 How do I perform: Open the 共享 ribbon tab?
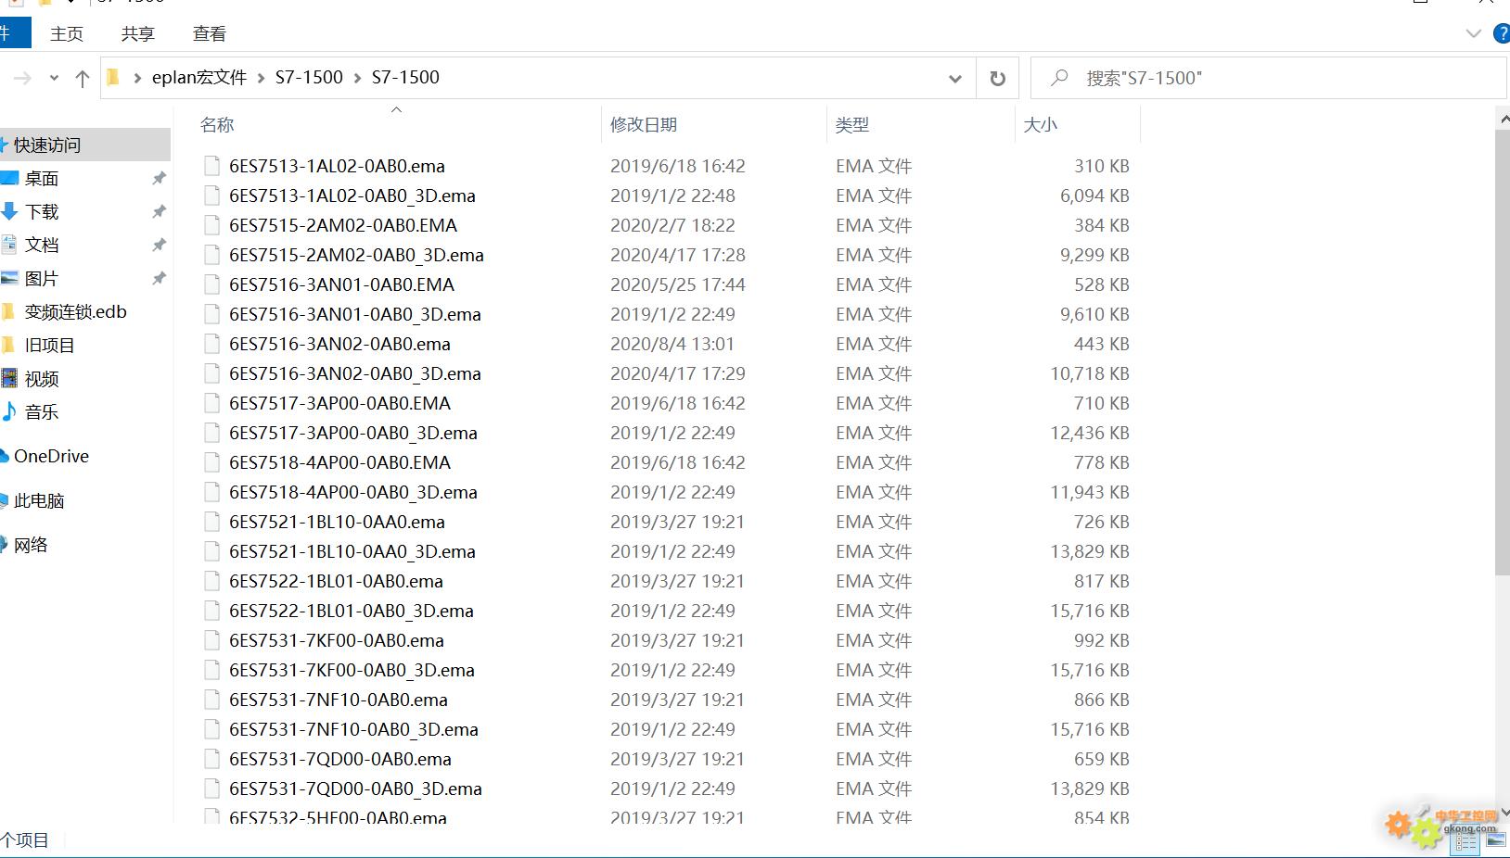137,34
